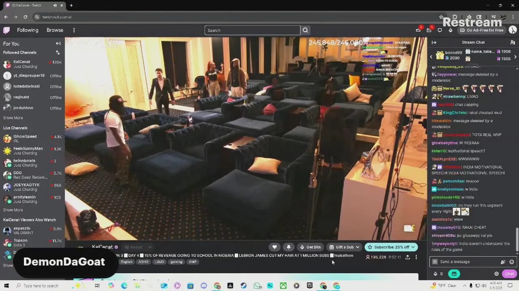Screen dimensions: 519x291
Task: Open the AMP tag
Action: 193,262
